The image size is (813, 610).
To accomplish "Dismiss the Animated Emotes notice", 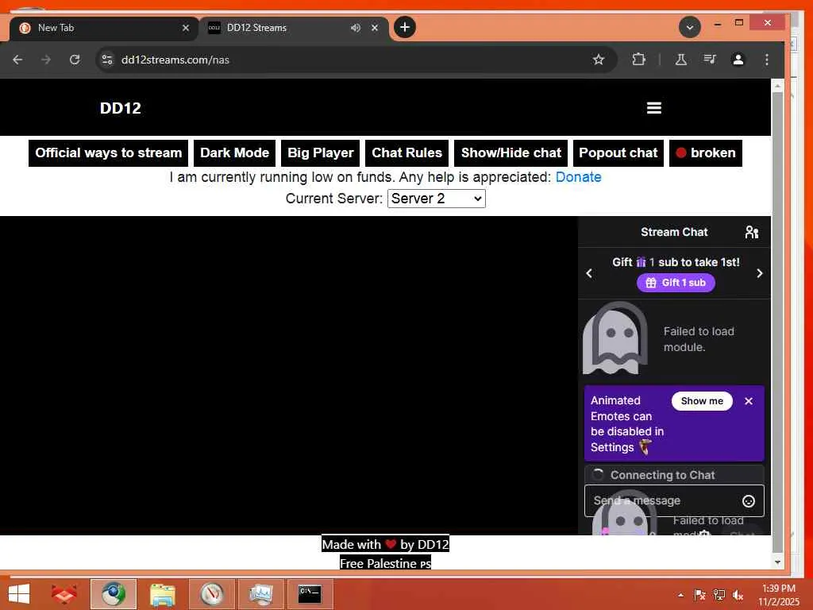I will point(749,401).
